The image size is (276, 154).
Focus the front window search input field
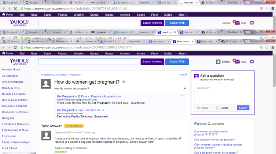(x=89, y=62)
